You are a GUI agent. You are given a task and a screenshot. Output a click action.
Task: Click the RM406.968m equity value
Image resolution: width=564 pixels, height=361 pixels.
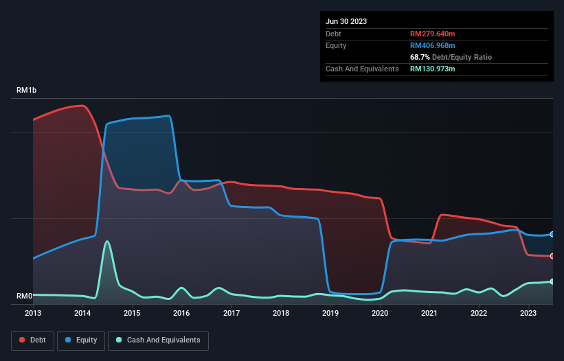coord(432,45)
